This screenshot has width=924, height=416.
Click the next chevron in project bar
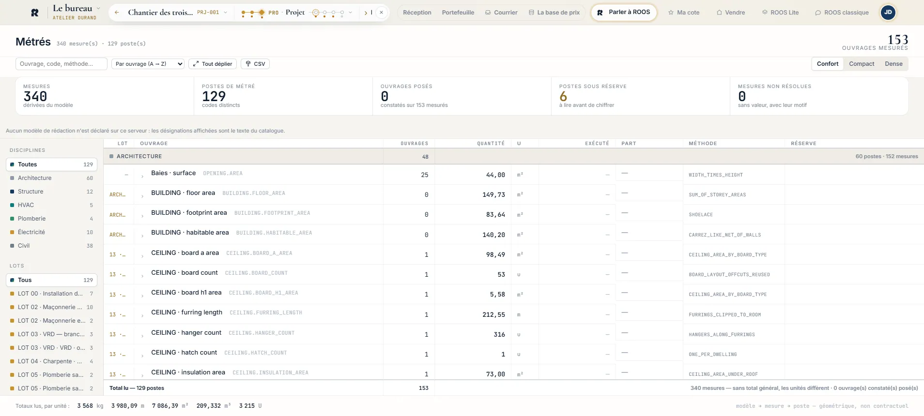[366, 13]
